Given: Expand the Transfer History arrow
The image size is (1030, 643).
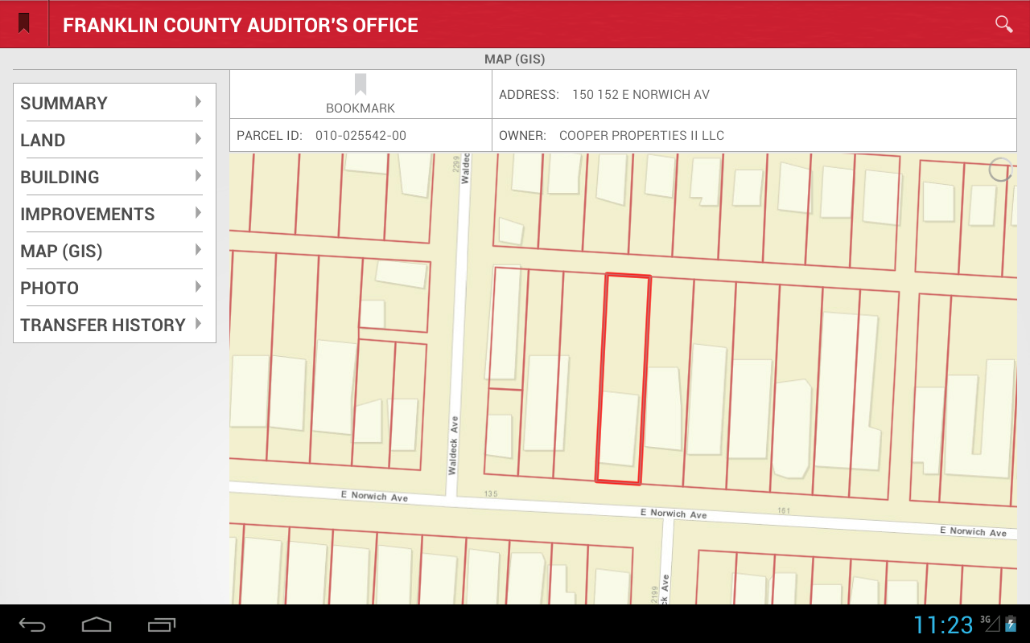Looking at the screenshot, I should point(198,324).
